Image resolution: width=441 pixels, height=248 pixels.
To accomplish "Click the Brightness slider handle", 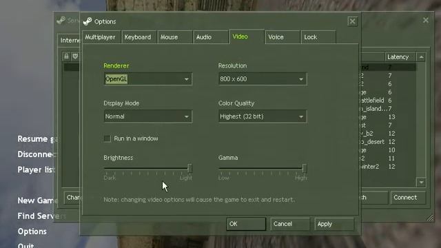I will 190,168.
